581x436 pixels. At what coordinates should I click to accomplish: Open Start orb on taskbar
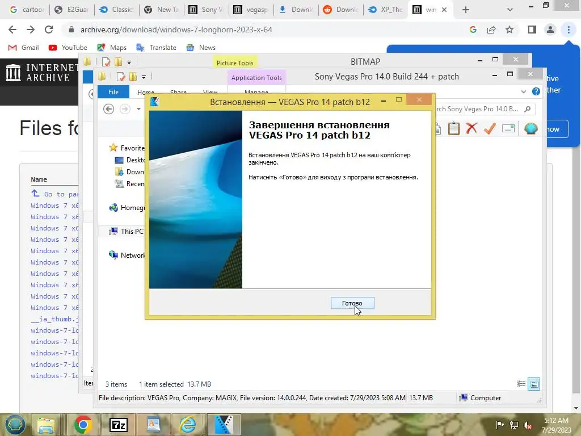tap(15, 425)
